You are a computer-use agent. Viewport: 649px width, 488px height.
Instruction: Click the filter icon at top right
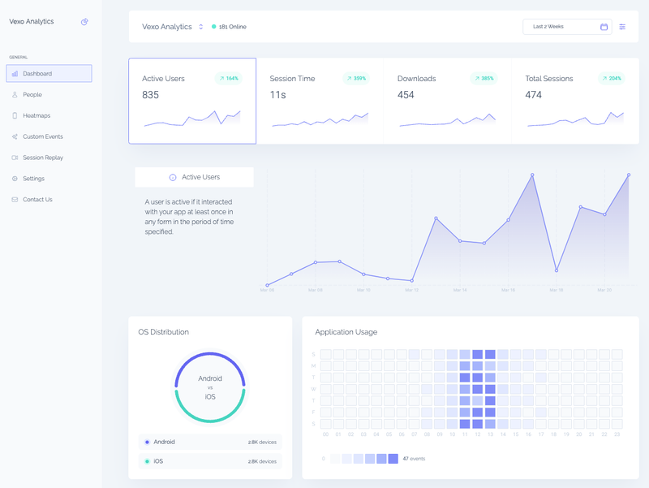pyautogui.click(x=622, y=26)
